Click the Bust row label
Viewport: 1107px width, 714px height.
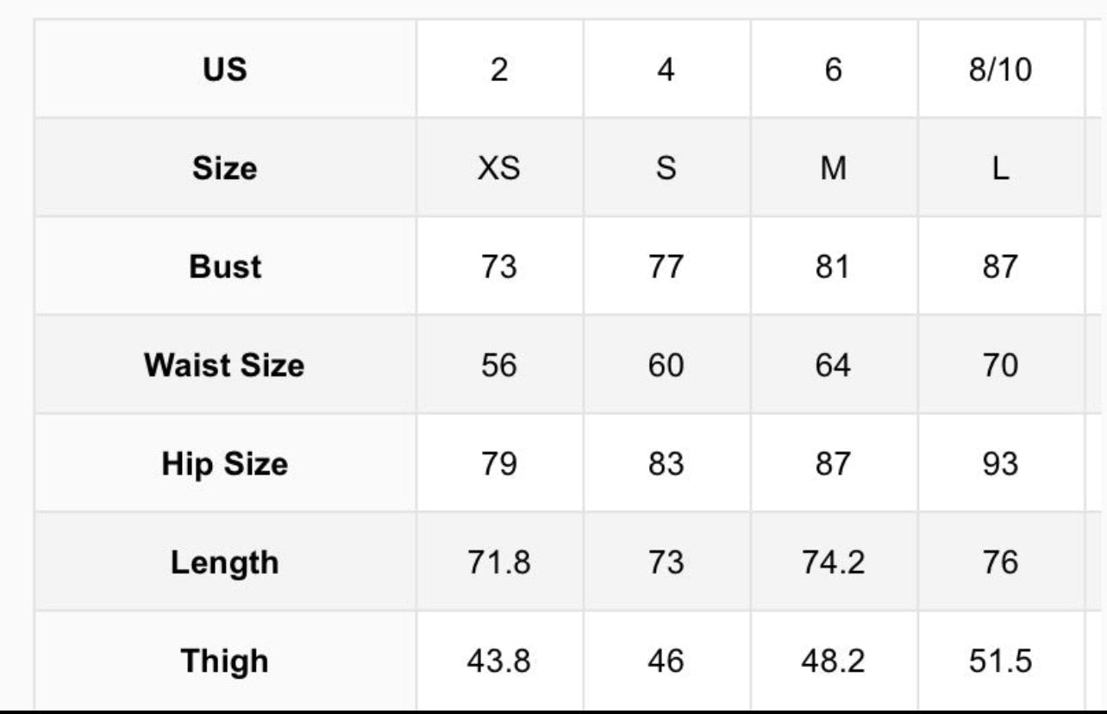coord(225,267)
